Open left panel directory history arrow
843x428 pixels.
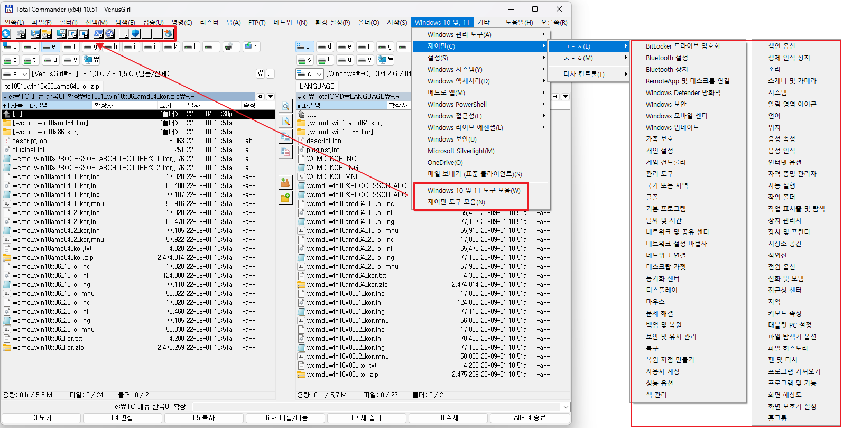pos(271,97)
